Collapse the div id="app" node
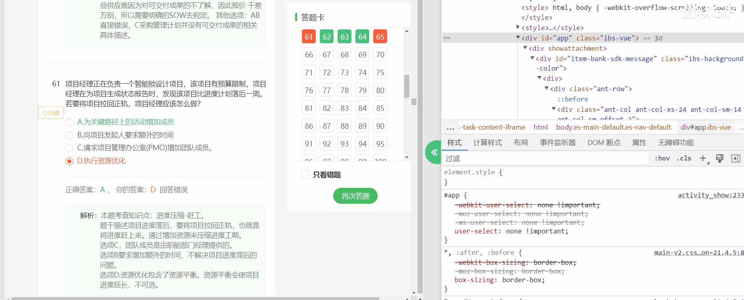This screenshot has height=300, width=744. tap(518, 38)
